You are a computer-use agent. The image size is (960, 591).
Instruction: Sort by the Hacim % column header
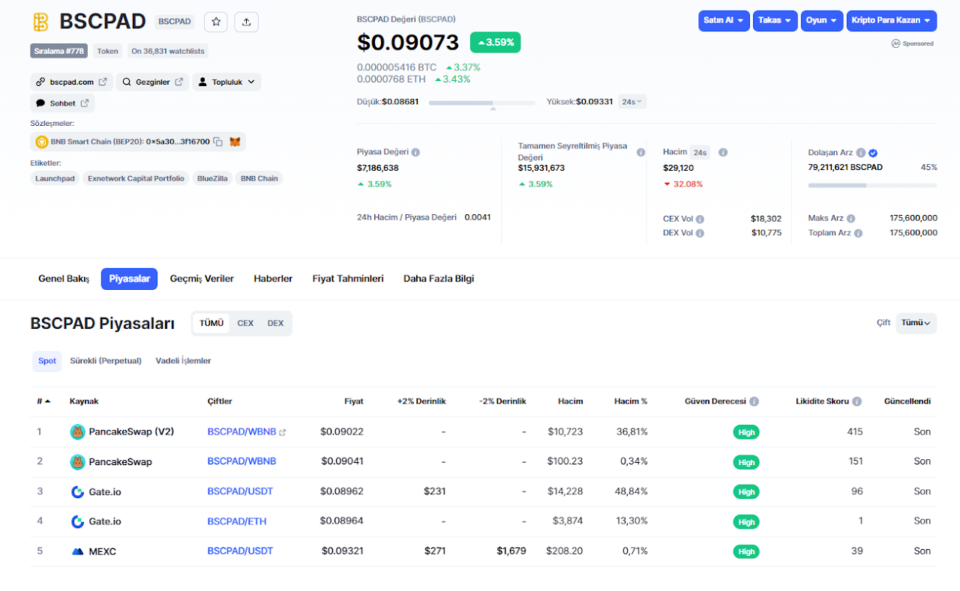point(631,401)
